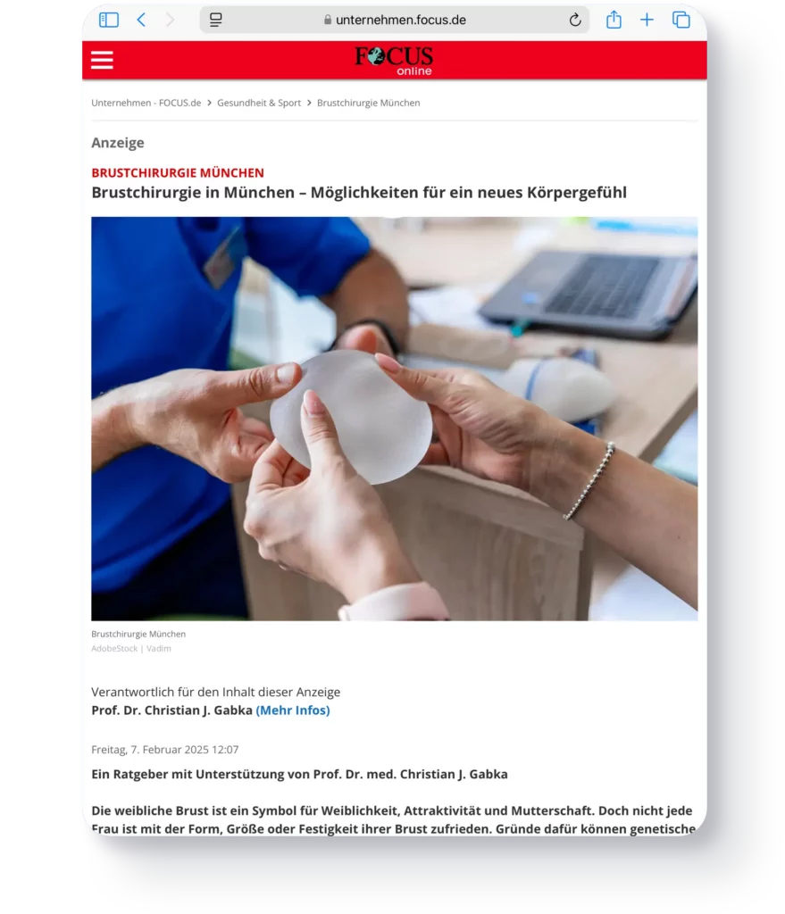Reload the page with the refresh icon
The width and height of the screenshot is (785, 914).
coord(575,20)
